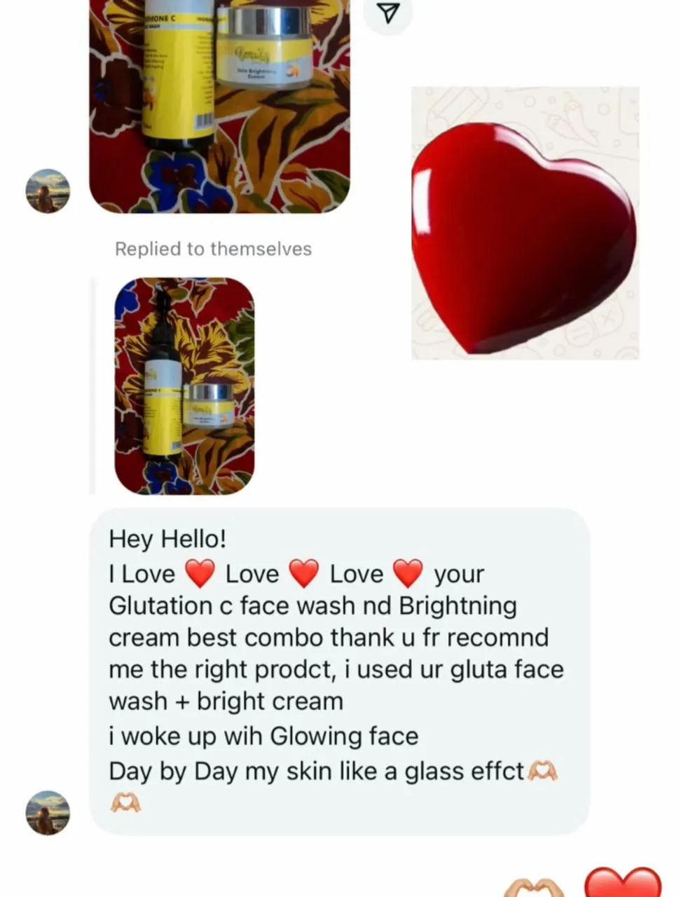The height and width of the screenshot is (897, 681).
Task: Tap the big red heart sticker
Action: [x=525, y=224]
